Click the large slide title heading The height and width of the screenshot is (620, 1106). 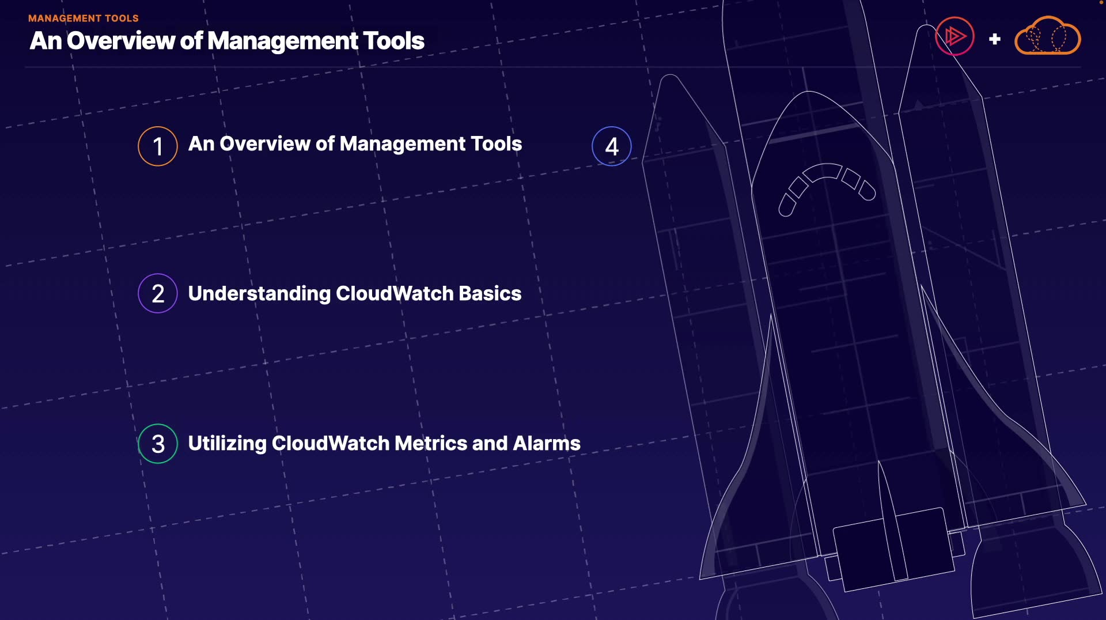(x=227, y=41)
